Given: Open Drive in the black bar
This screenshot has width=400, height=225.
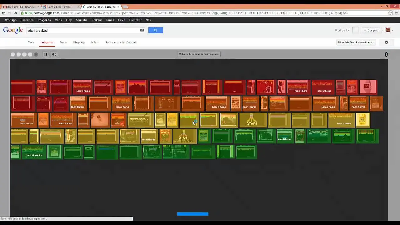Looking at the screenshot, I should tap(122, 20).
